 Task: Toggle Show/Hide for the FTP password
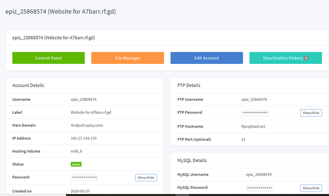pos(311,113)
